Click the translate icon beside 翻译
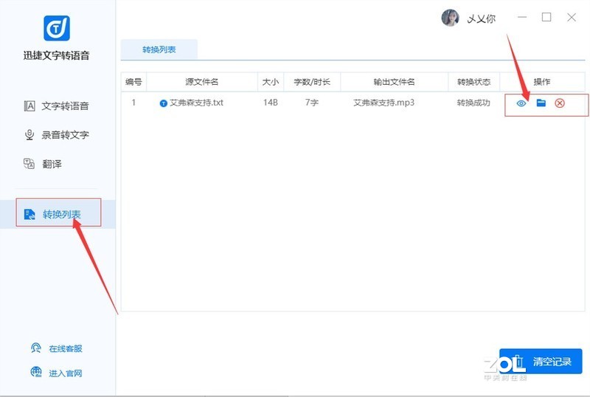Viewport: 590px width, 397px height. 29,164
